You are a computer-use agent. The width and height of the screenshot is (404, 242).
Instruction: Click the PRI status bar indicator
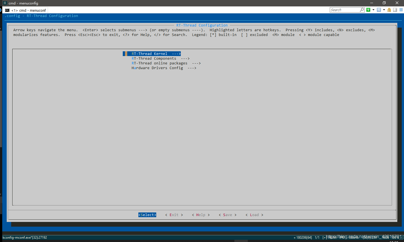(x=343, y=238)
